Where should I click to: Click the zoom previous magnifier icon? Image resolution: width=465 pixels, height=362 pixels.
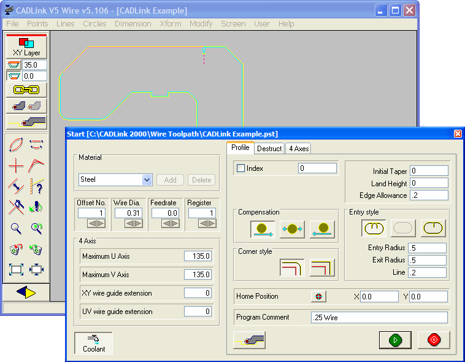(x=36, y=228)
